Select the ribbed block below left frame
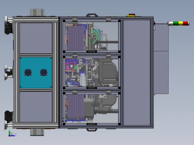The height and width of the screenshot is (145, 194). [37, 132]
